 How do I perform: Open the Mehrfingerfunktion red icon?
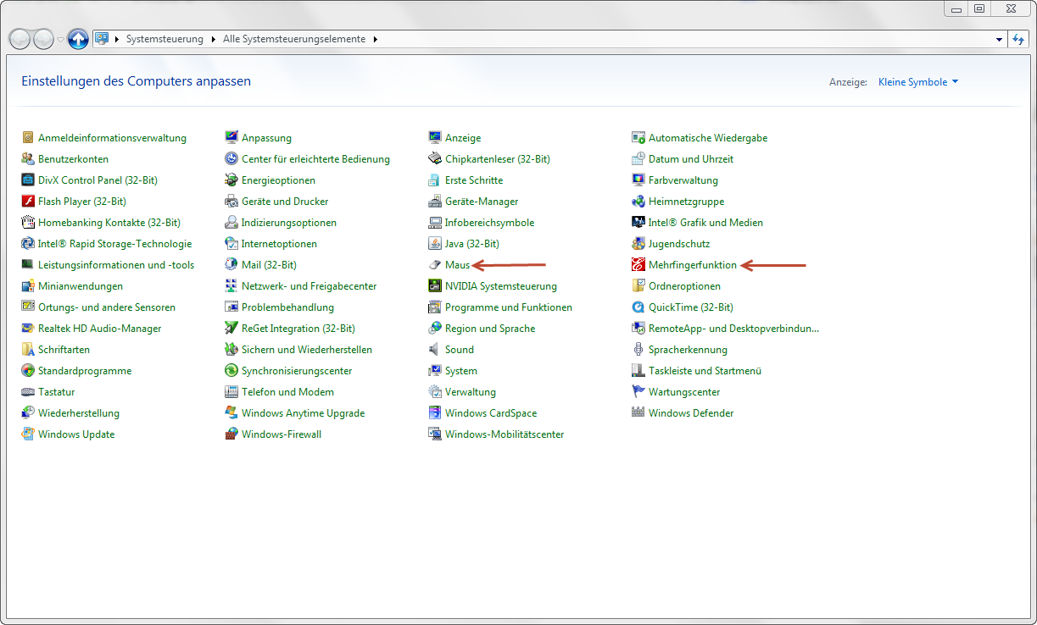click(x=638, y=265)
